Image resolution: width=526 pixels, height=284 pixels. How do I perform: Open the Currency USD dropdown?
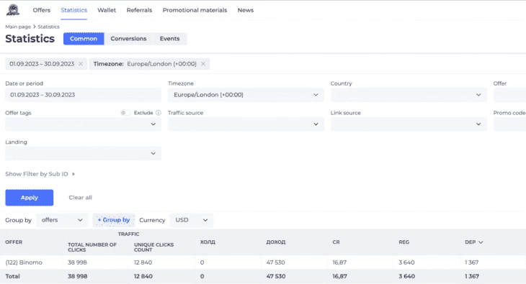click(x=191, y=220)
